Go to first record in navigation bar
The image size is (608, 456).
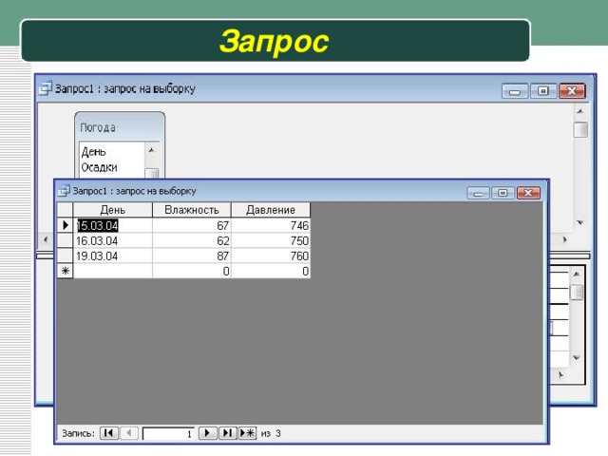point(109,433)
